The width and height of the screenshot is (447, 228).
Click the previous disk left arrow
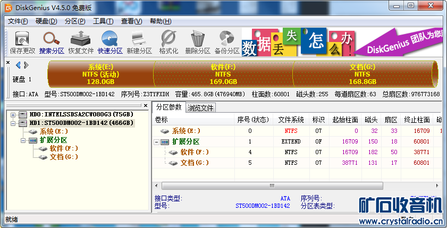tap(18, 65)
